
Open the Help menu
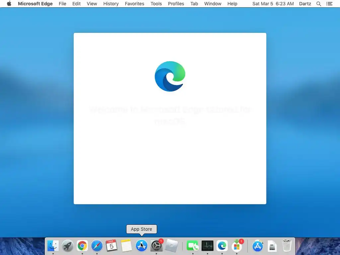click(x=232, y=4)
